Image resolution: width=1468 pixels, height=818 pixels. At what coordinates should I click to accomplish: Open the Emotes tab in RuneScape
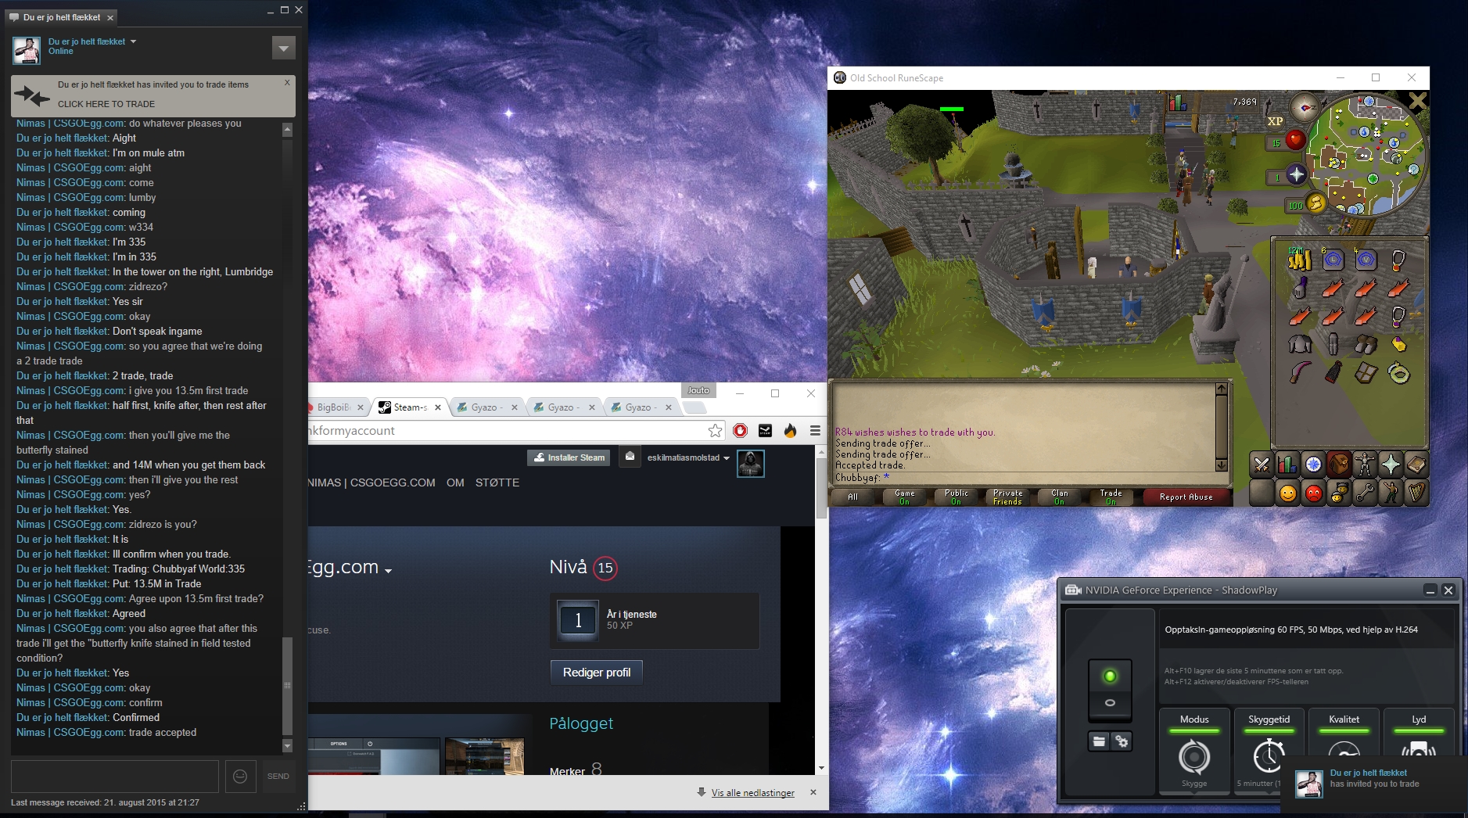point(1391,493)
